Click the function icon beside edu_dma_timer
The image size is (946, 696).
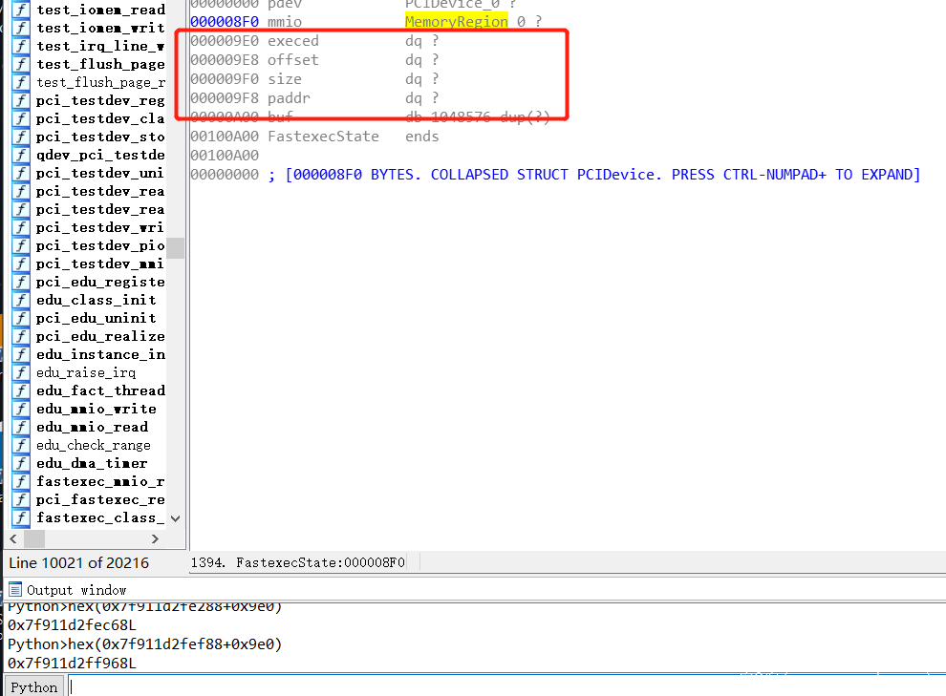[x=20, y=463]
